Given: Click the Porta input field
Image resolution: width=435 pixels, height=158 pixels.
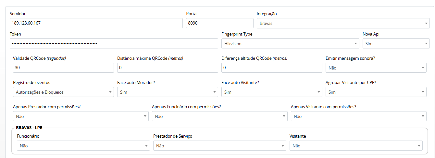Looking at the screenshot, I should click(219, 23).
